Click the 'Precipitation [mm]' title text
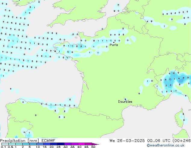Screen dimensions: 191x148 point(20,141)
